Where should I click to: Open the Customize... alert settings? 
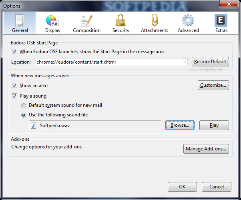pyautogui.click(x=213, y=85)
